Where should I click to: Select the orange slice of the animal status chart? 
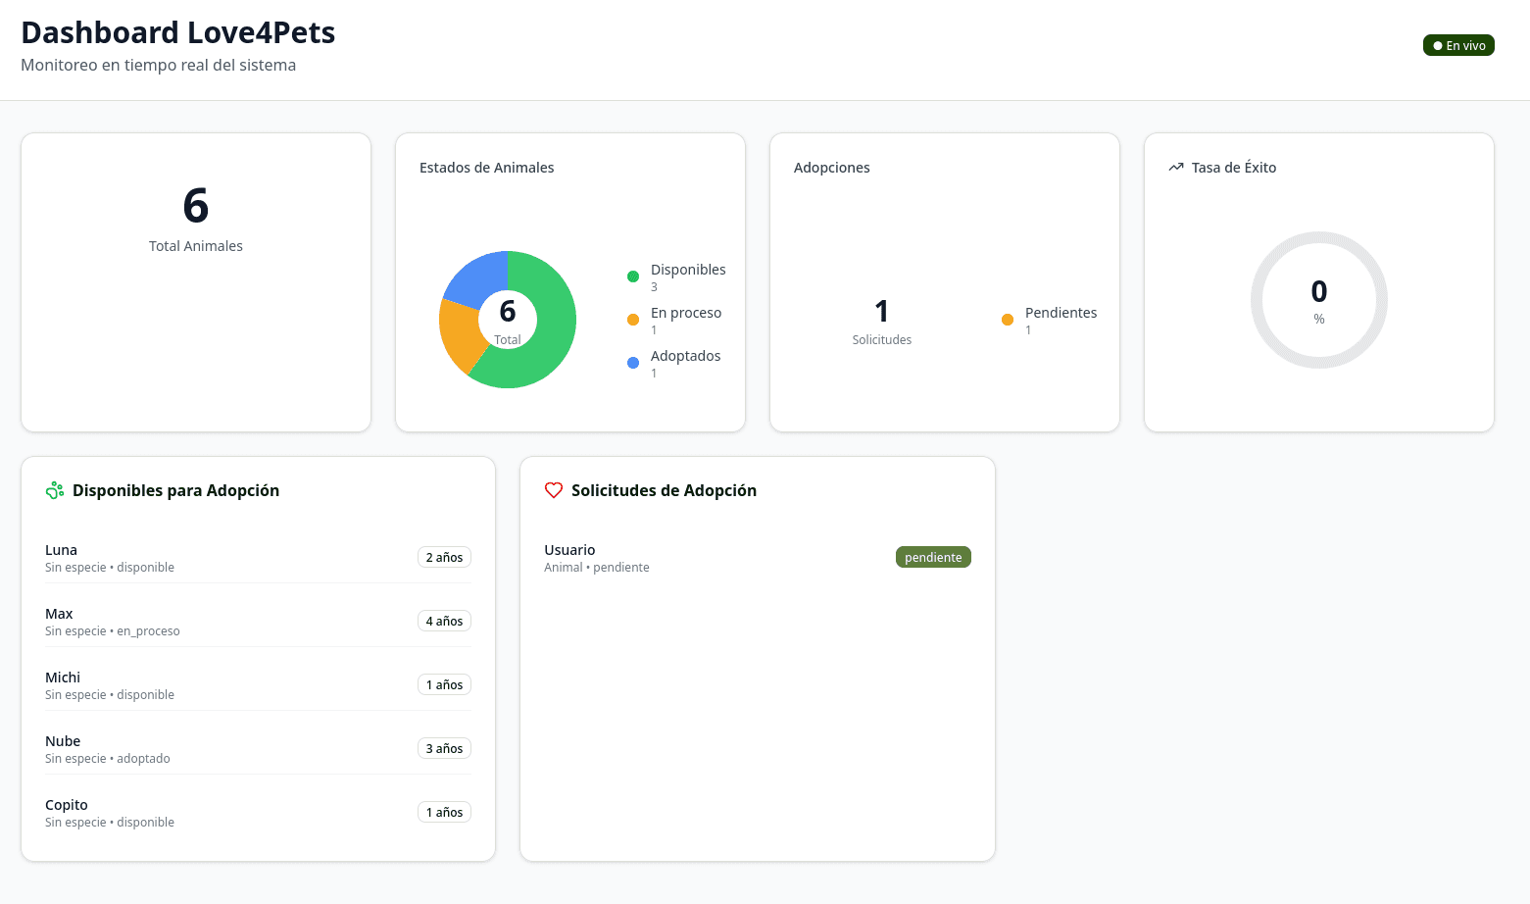pyautogui.click(x=460, y=335)
